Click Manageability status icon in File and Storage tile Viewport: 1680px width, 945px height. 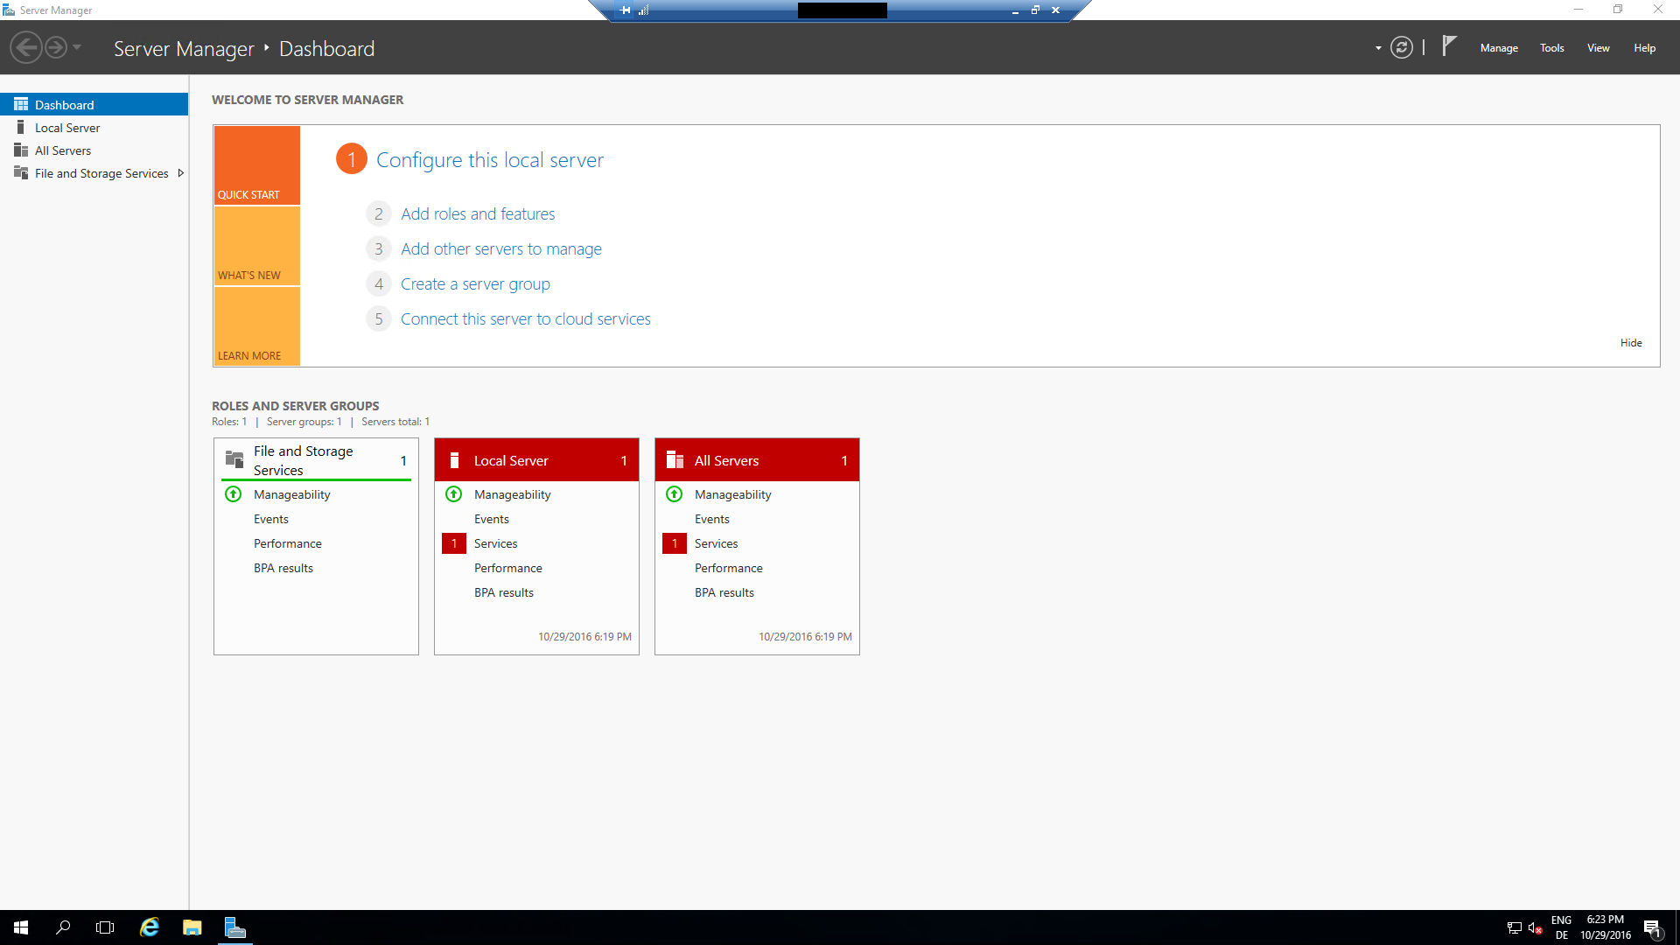pos(234,494)
